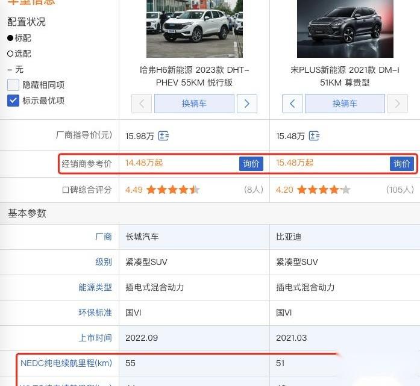420x386 pixels.
Task: Open price details icon next to 15.98万
Action: 163,136
